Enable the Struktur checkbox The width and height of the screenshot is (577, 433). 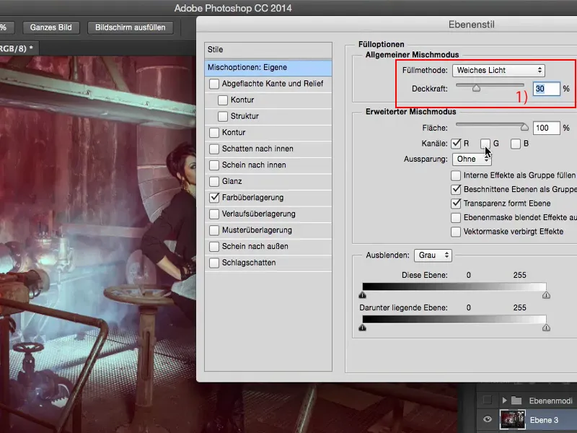click(x=223, y=116)
